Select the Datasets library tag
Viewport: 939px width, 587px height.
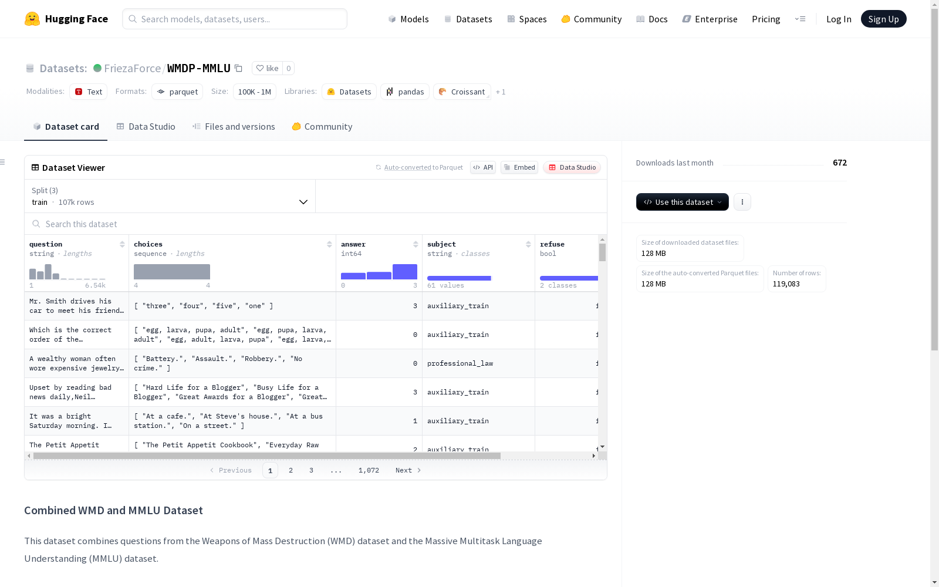(x=349, y=92)
